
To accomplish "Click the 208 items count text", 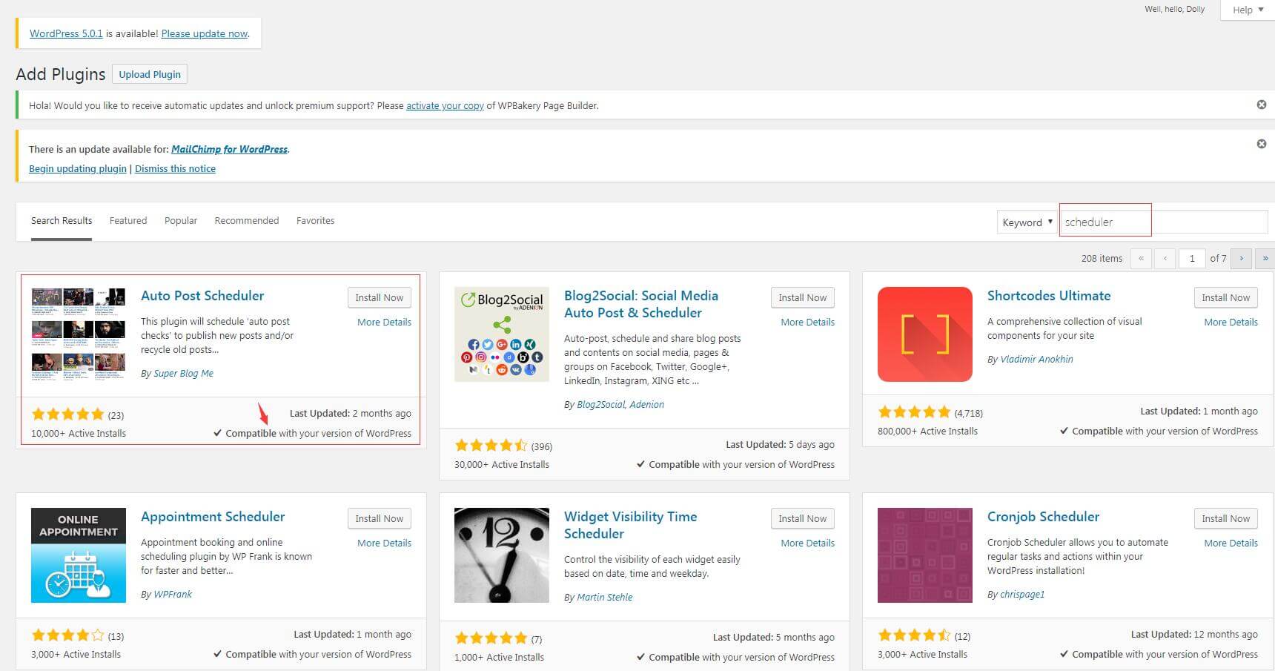I will coord(1102,258).
